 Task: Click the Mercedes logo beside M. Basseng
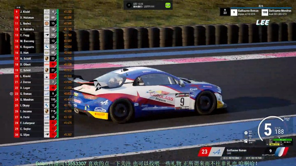click(46, 41)
